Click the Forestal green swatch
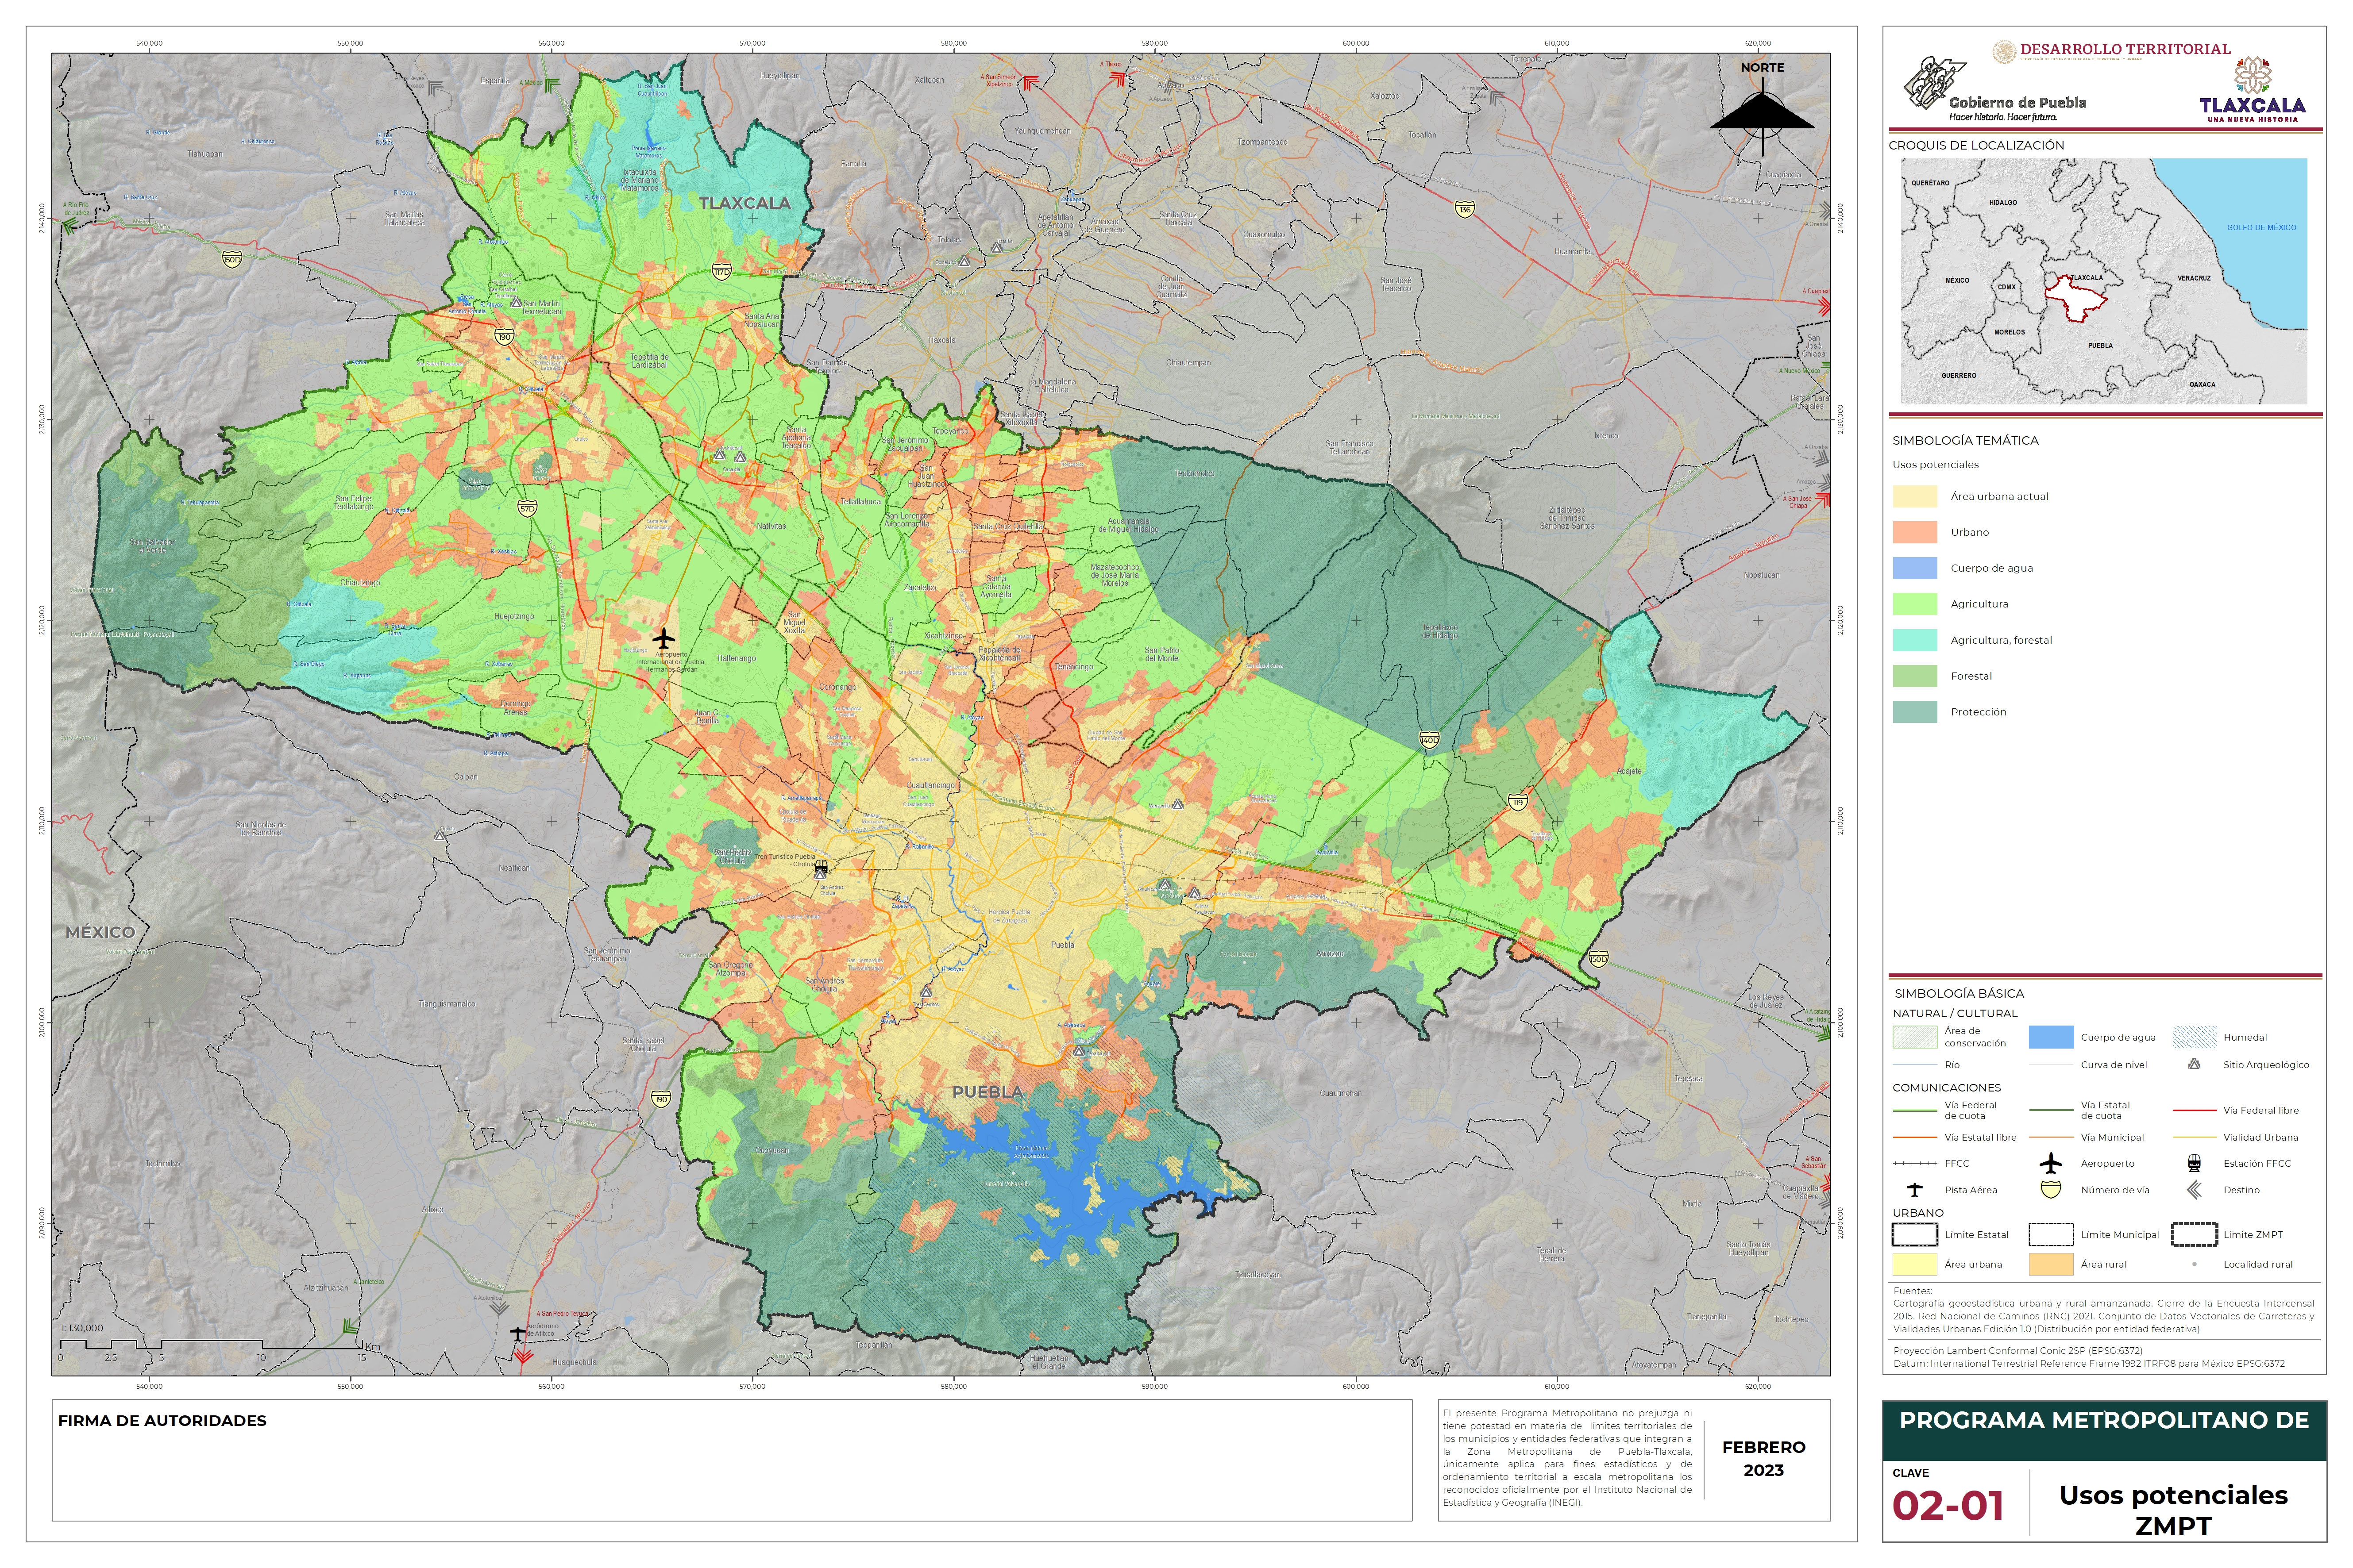Screen dimensions: 2353x1568 tap(1915, 676)
